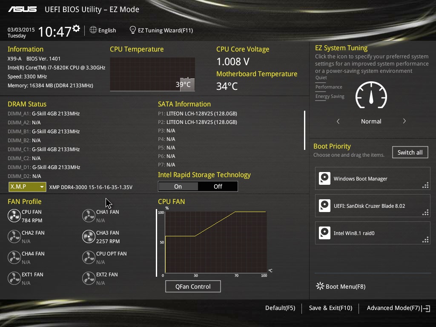The height and width of the screenshot is (327, 436).
Task: Click the ASUS logo
Action: (x=22, y=9)
